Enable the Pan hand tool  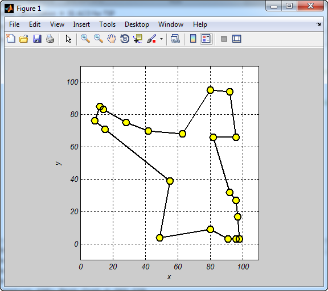pos(112,39)
